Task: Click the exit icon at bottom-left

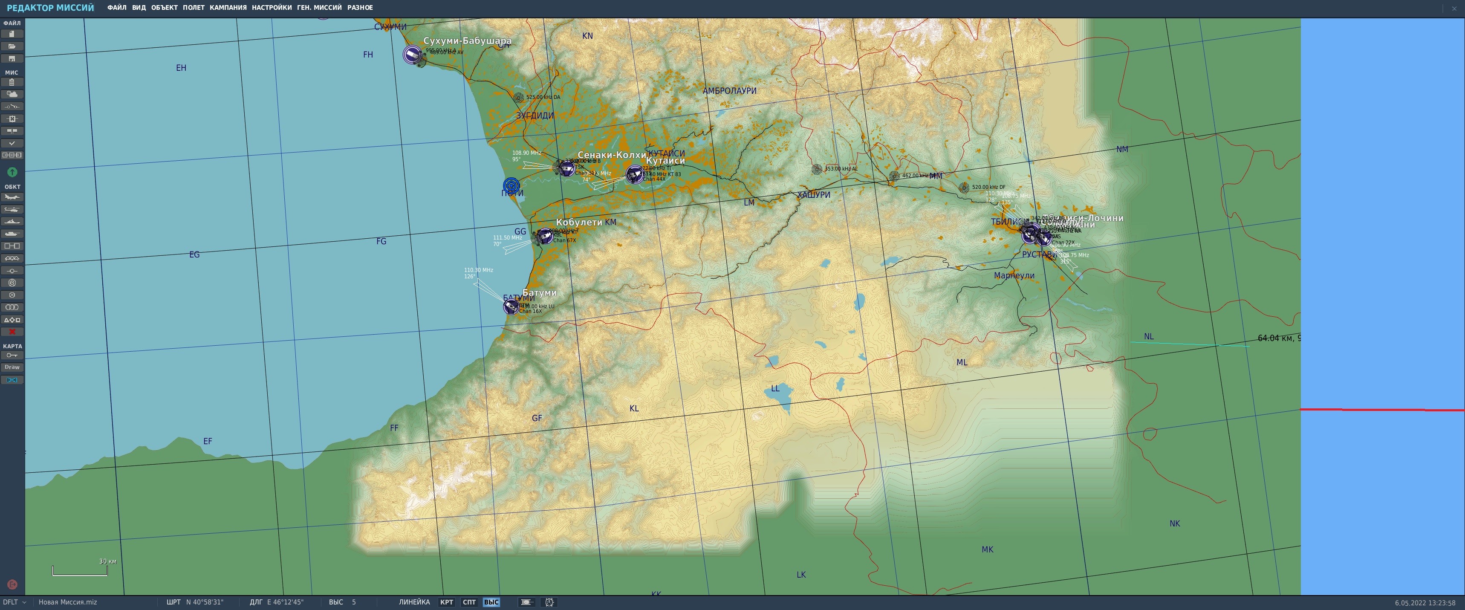Action: coord(12,584)
